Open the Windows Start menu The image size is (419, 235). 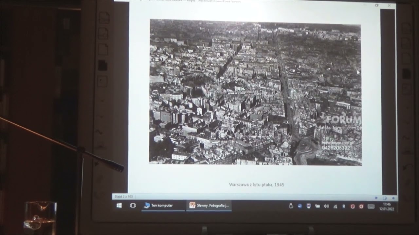[x=119, y=206]
